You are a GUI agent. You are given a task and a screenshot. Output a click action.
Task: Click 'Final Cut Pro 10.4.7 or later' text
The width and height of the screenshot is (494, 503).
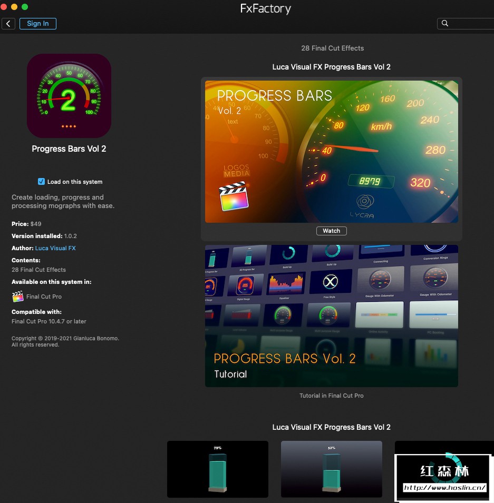(x=49, y=321)
